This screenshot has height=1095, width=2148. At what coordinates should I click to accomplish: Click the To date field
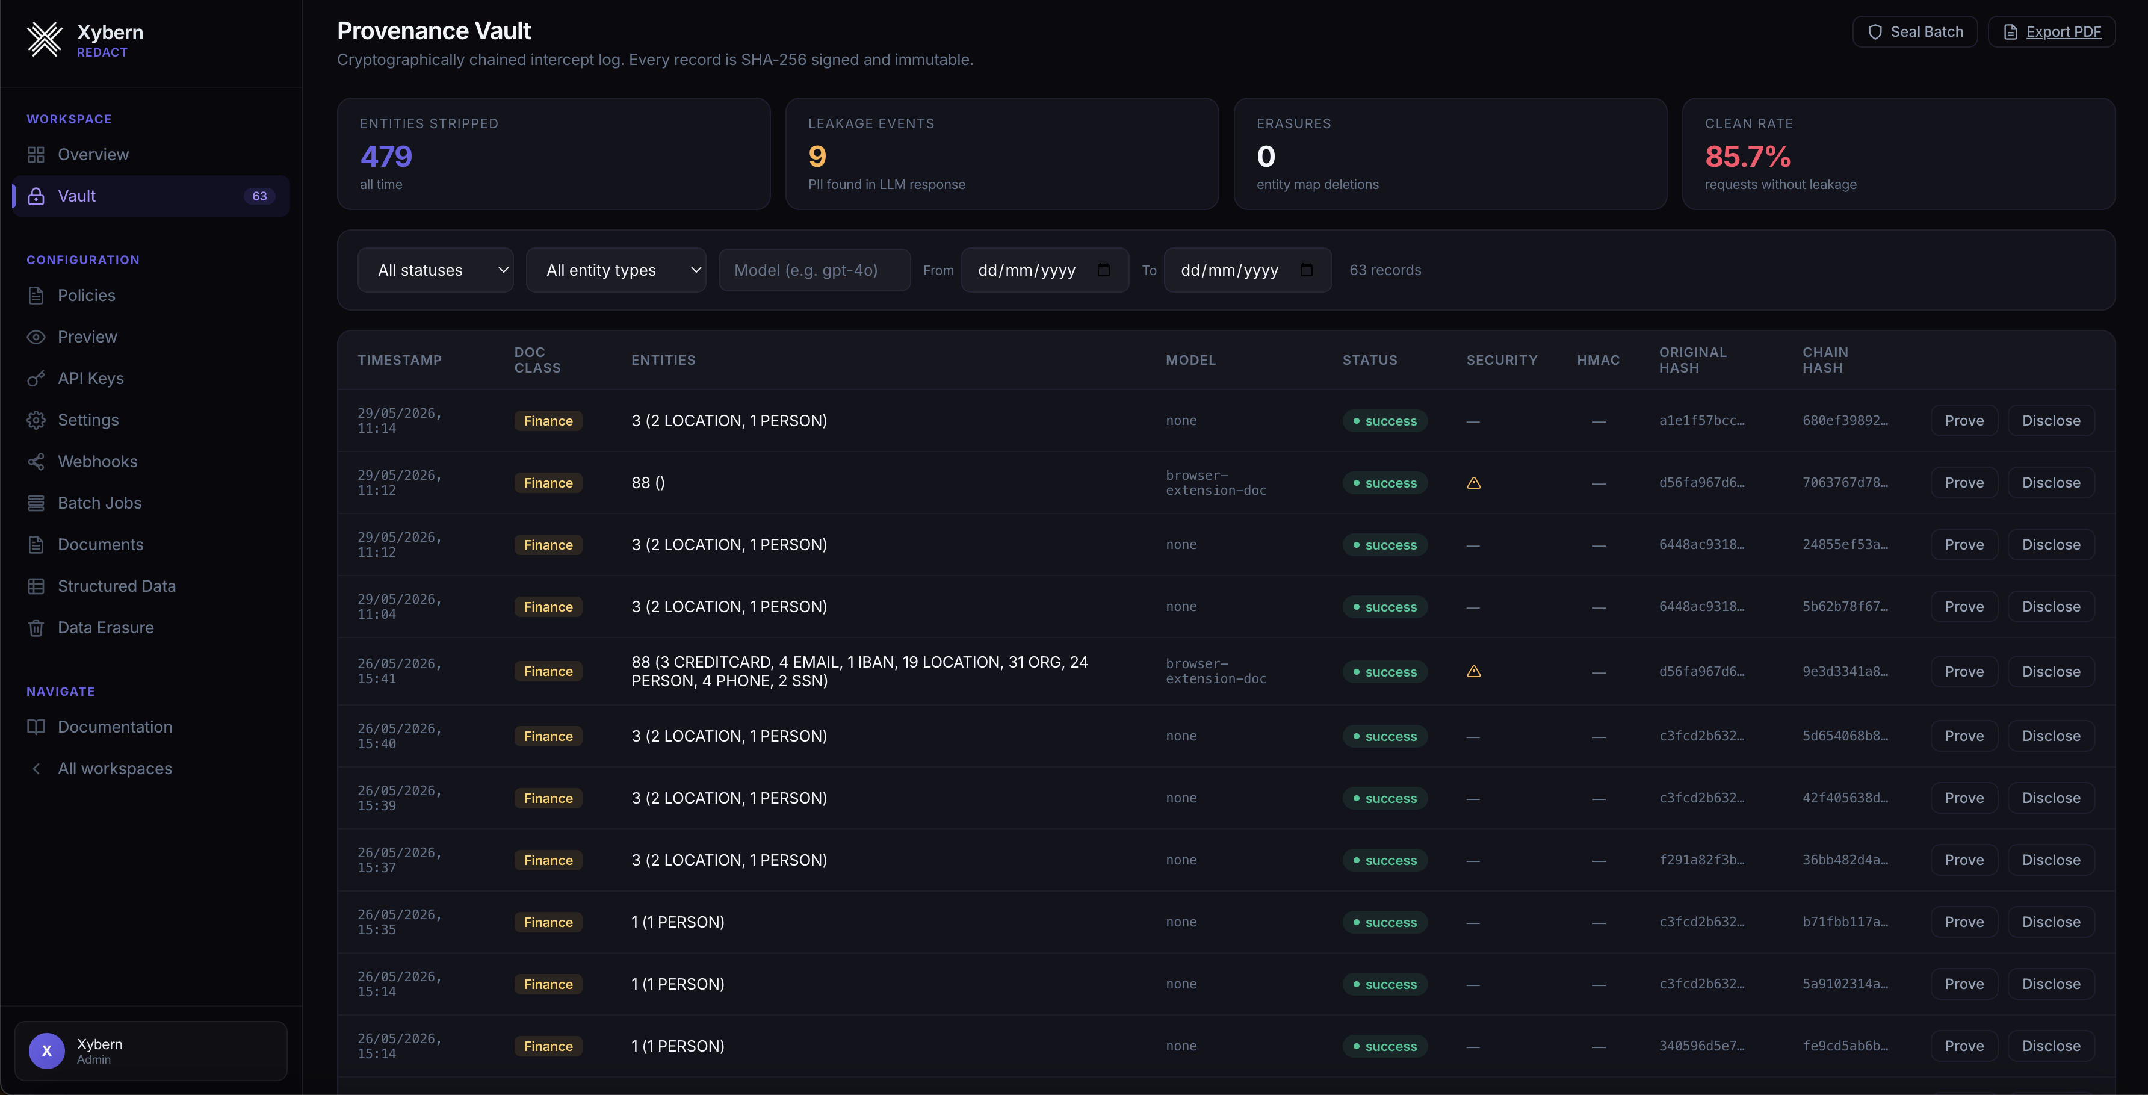pyautogui.click(x=1248, y=270)
